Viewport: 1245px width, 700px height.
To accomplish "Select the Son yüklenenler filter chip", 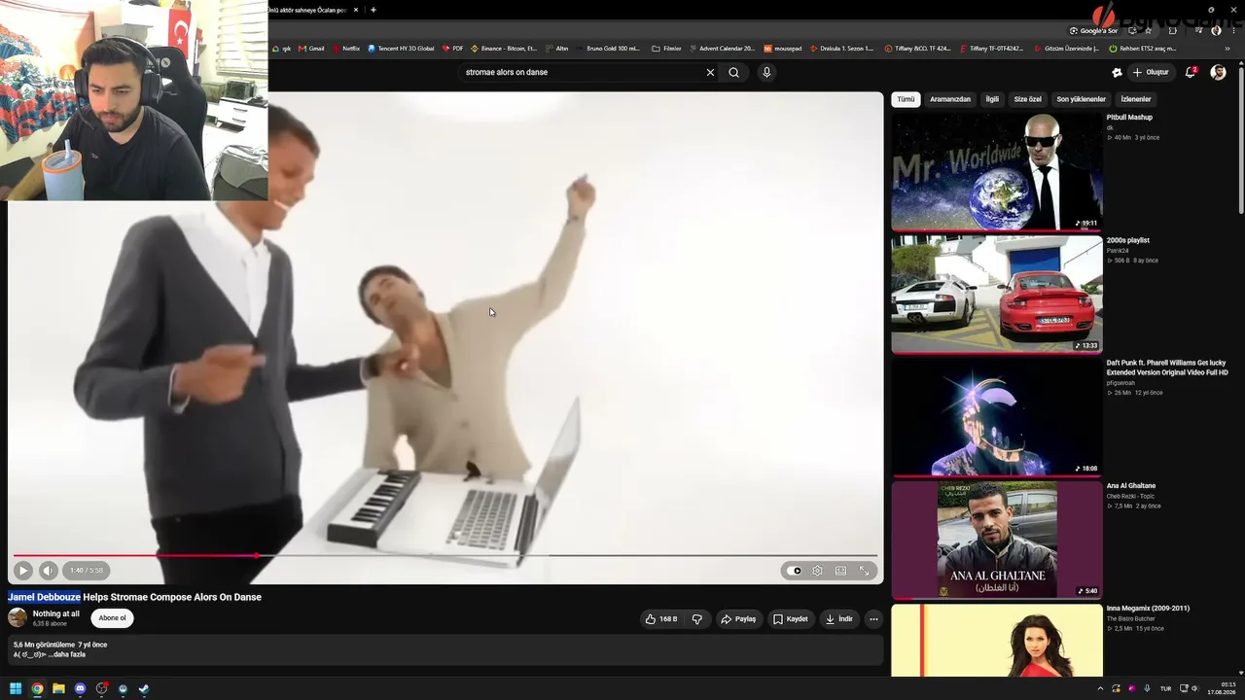I will [1082, 99].
